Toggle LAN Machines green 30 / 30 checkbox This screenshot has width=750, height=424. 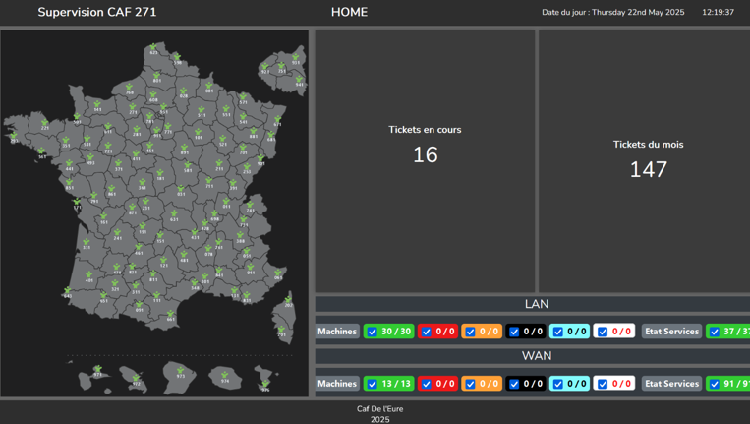pos(373,332)
